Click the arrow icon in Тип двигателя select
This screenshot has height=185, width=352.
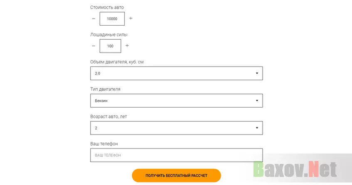pyautogui.click(x=257, y=101)
